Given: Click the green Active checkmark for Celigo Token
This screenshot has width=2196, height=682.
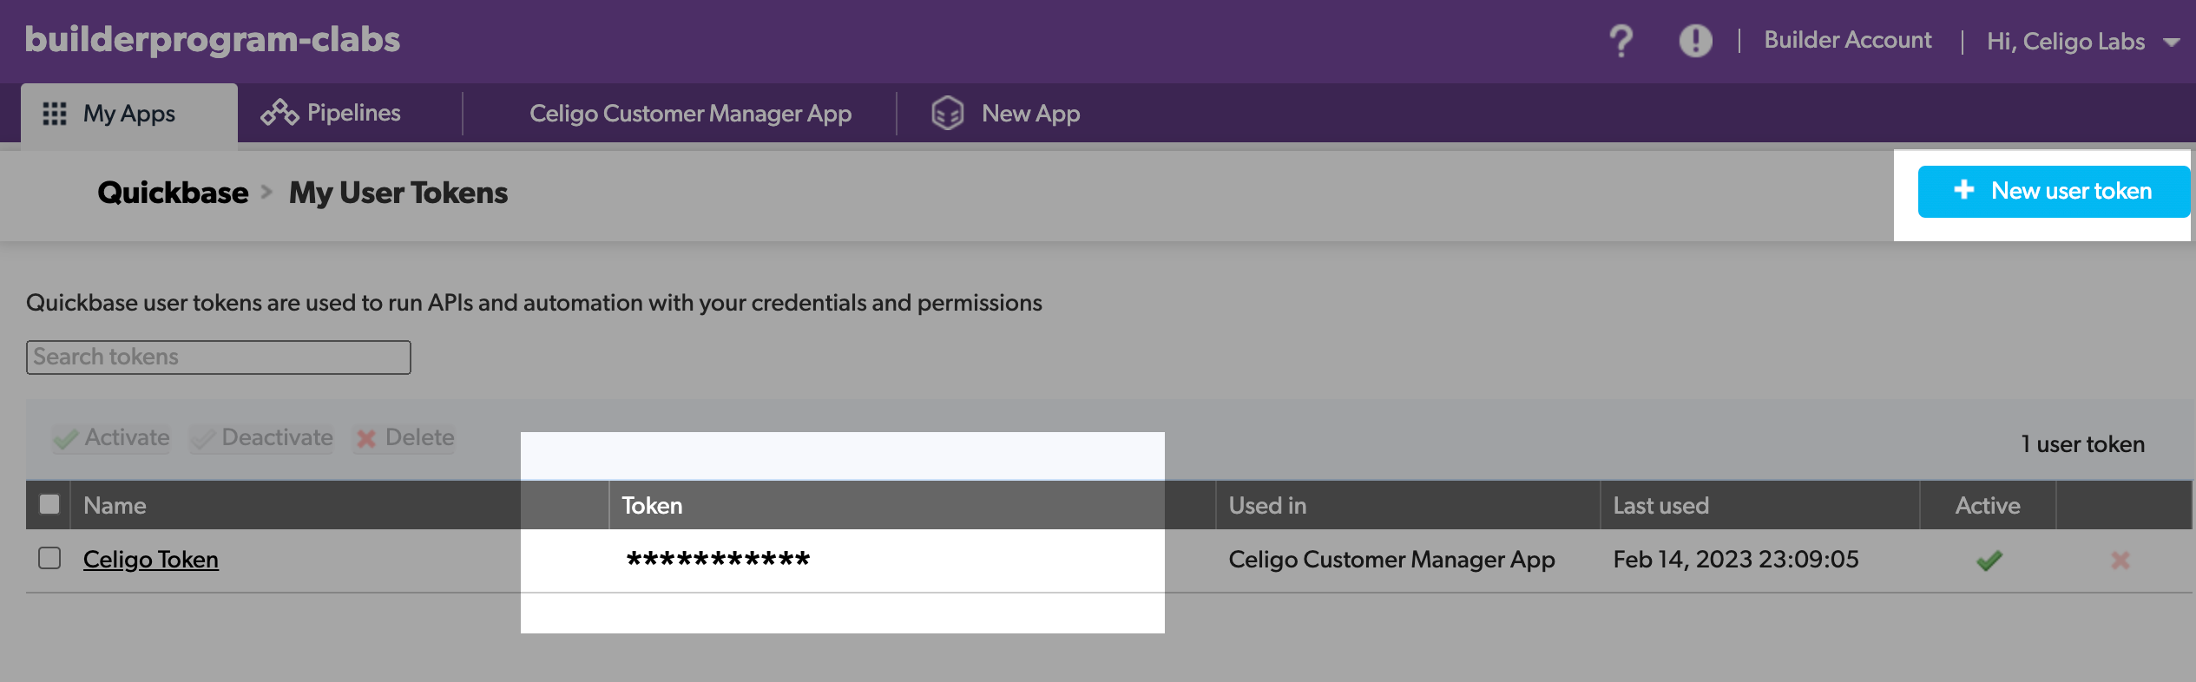Looking at the screenshot, I should pyautogui.click(x=1989, y=561).
